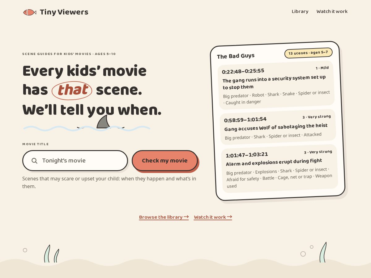
Task: Go to the Library nav item
Action: click(300, 11)
